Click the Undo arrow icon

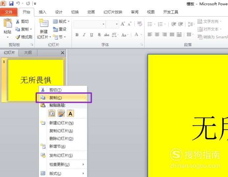click(18, 3)
